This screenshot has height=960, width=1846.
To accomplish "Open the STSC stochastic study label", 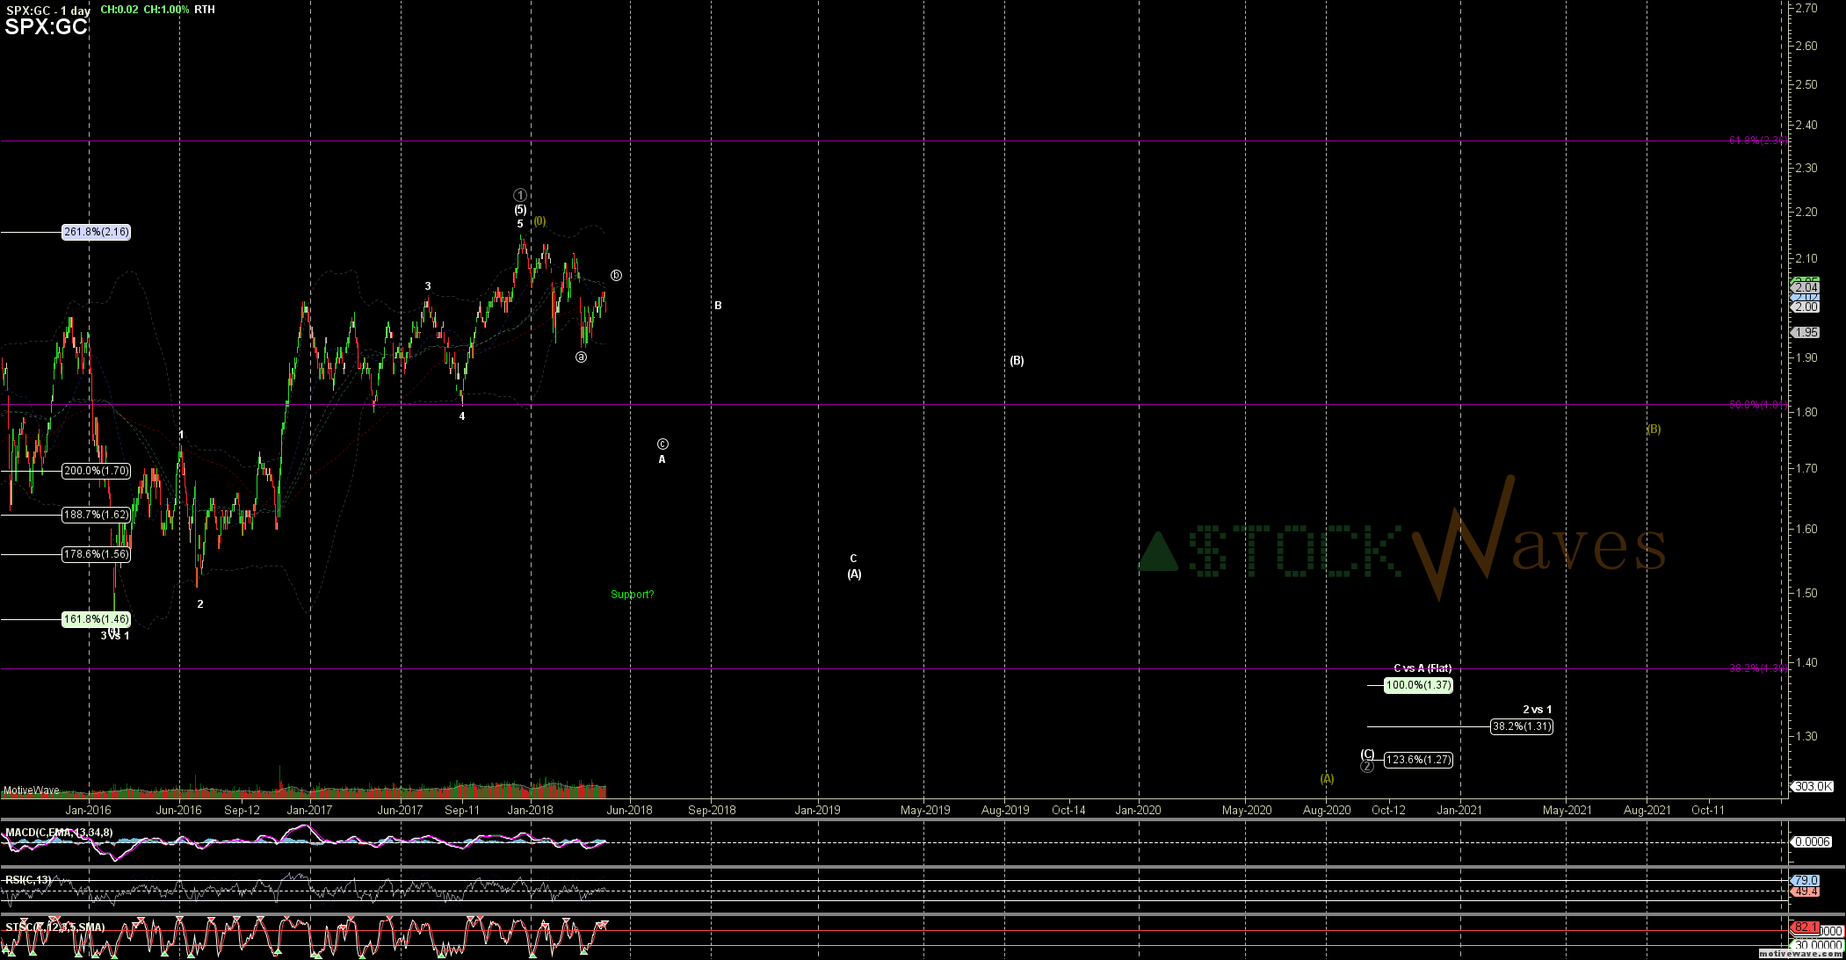I will (54, 928).
